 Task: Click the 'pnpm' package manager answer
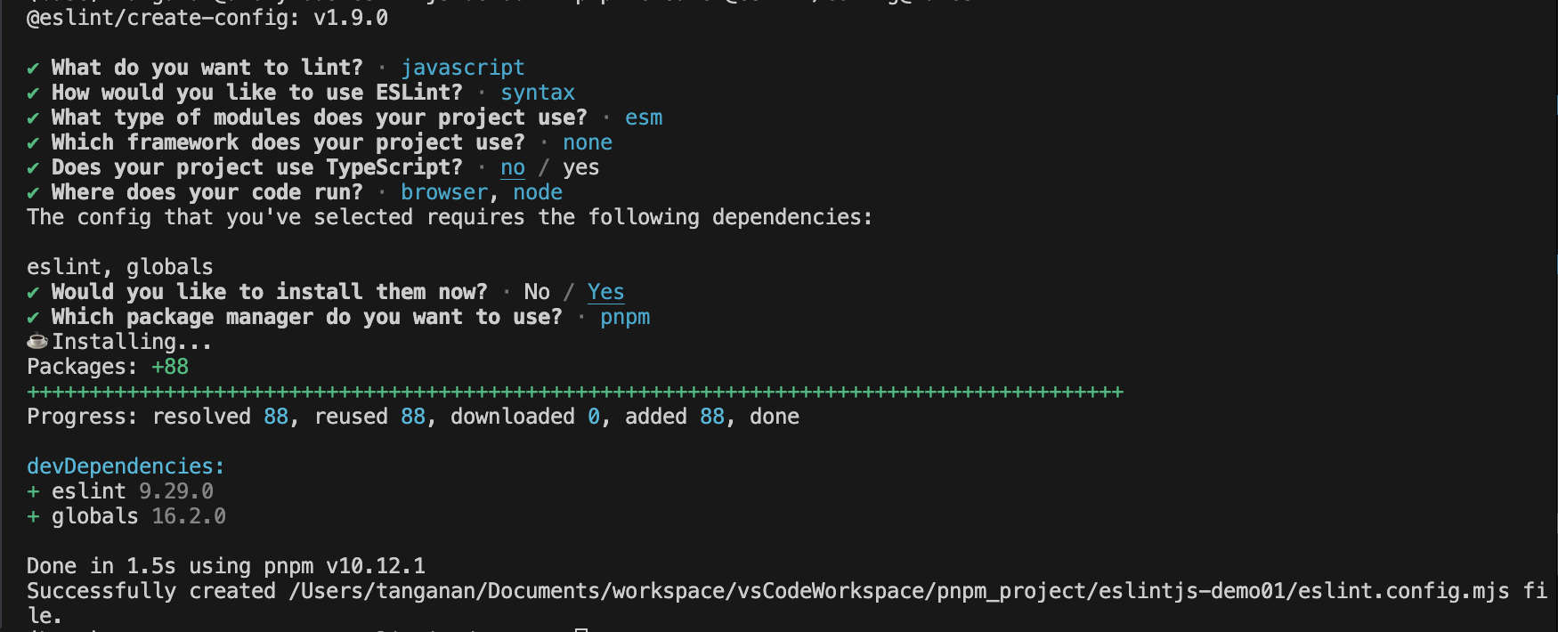(x=625, y=317)
